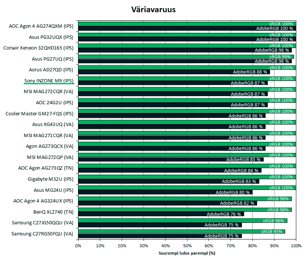Viewport: 307px width, 262px height.
Task: Select Samsung C27JG50QQU AdobeRGB 75 % bar
Action: click(160, 225)
